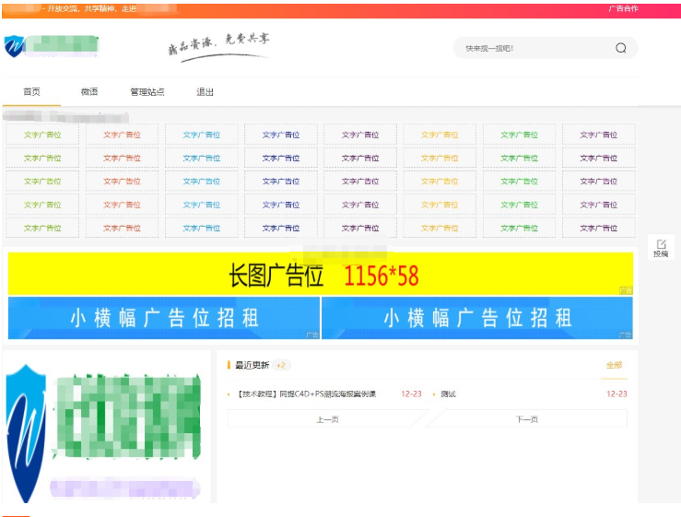Click the 广告合作 link in top bar
The image size is (681, 517).
click(623, 8)
